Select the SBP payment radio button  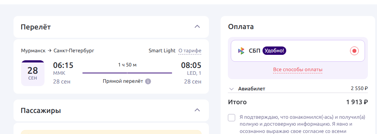(354, 51)
